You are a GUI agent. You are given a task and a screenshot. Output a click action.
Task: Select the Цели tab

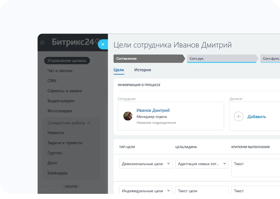click(x=118, y=70)
